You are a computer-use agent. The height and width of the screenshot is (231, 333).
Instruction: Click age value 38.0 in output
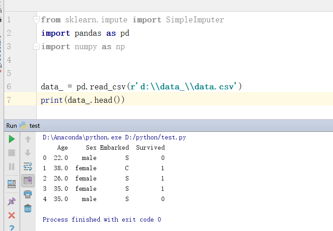tap(61, 168)
